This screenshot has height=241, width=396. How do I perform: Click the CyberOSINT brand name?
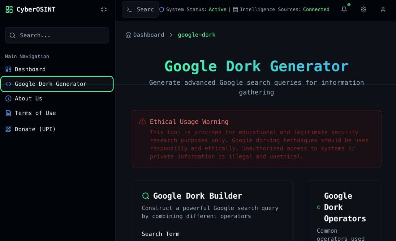36,10
